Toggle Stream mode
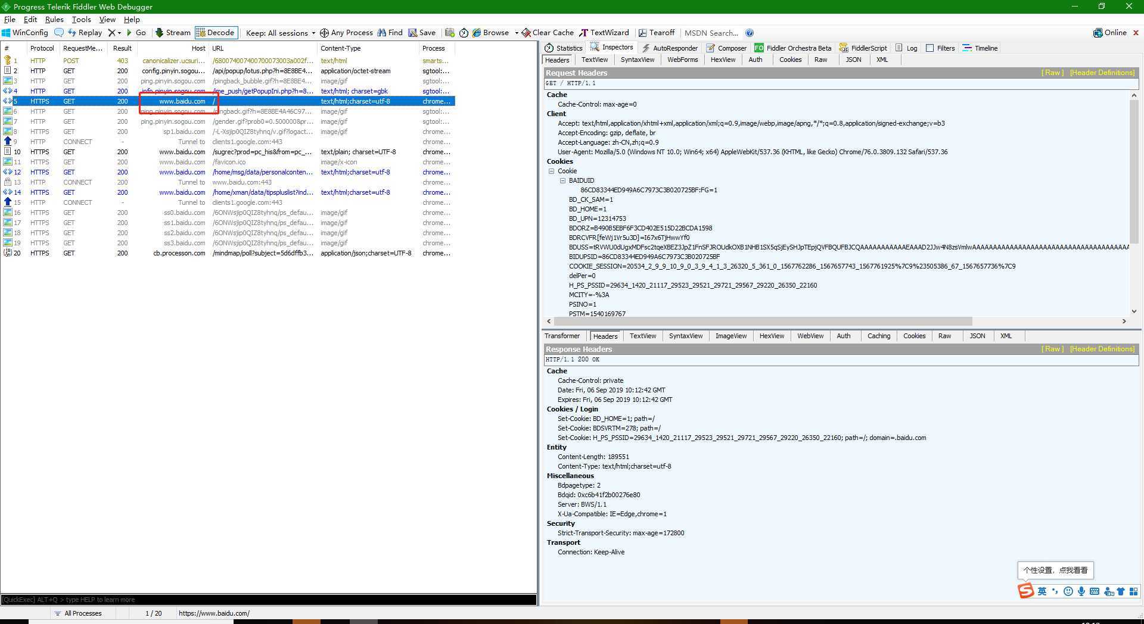Viewport: 1144px width, 624px height. pos(173,33)
